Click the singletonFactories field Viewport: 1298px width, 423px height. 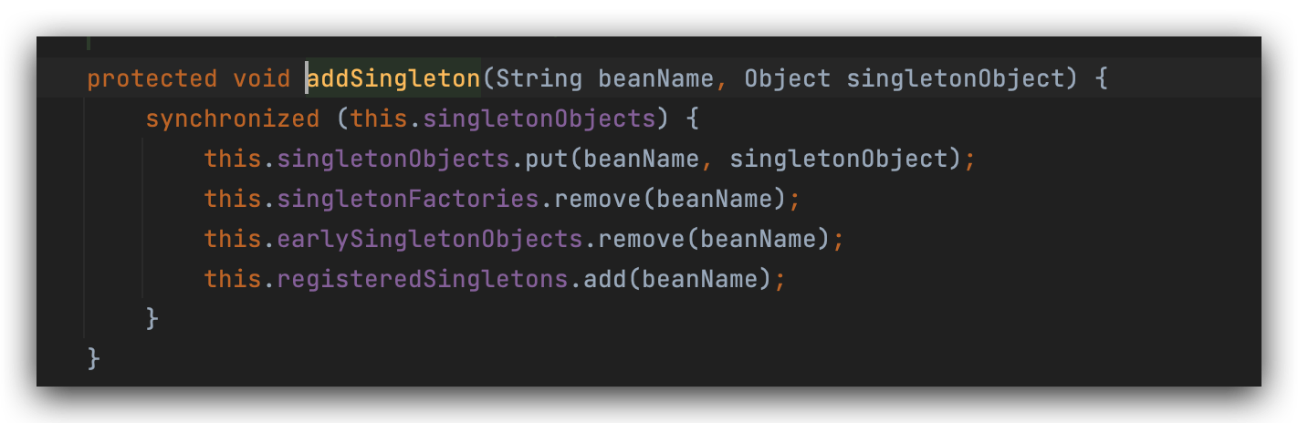(x=407, y=199)
